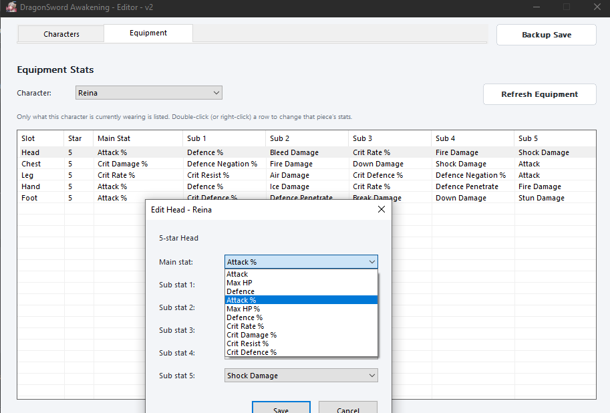Click the Sub 4 column header
Viewport: 610px width, 413px height.
[x=472, y=138]
